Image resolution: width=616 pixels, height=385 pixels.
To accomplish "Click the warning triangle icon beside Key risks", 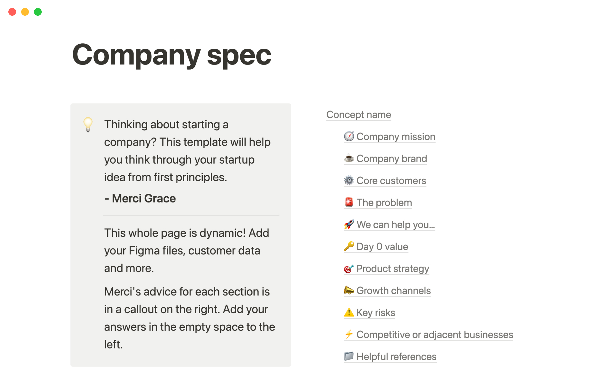I will 349,312.
